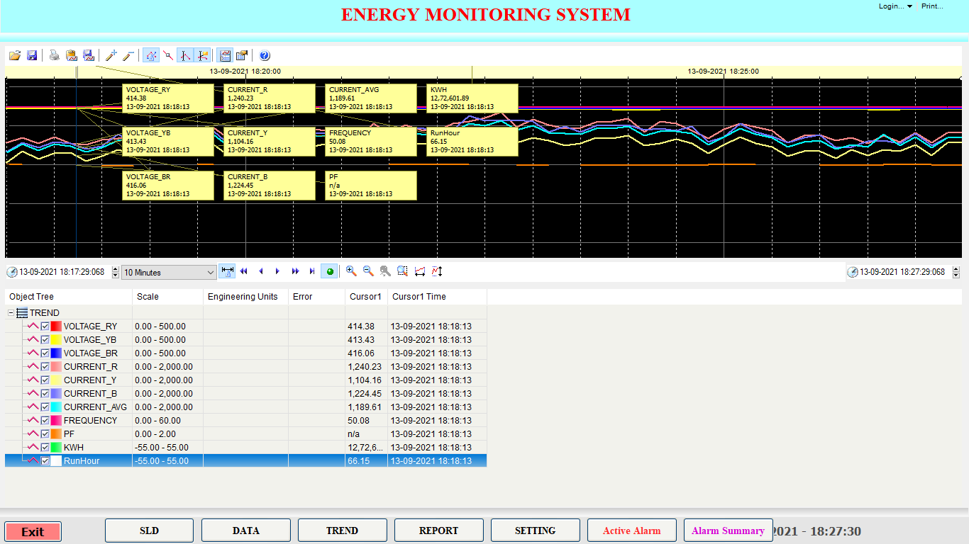Step forward with the single right arrow
The height and width of the screenshot is (544, 969).
click(x=277, y=271)
